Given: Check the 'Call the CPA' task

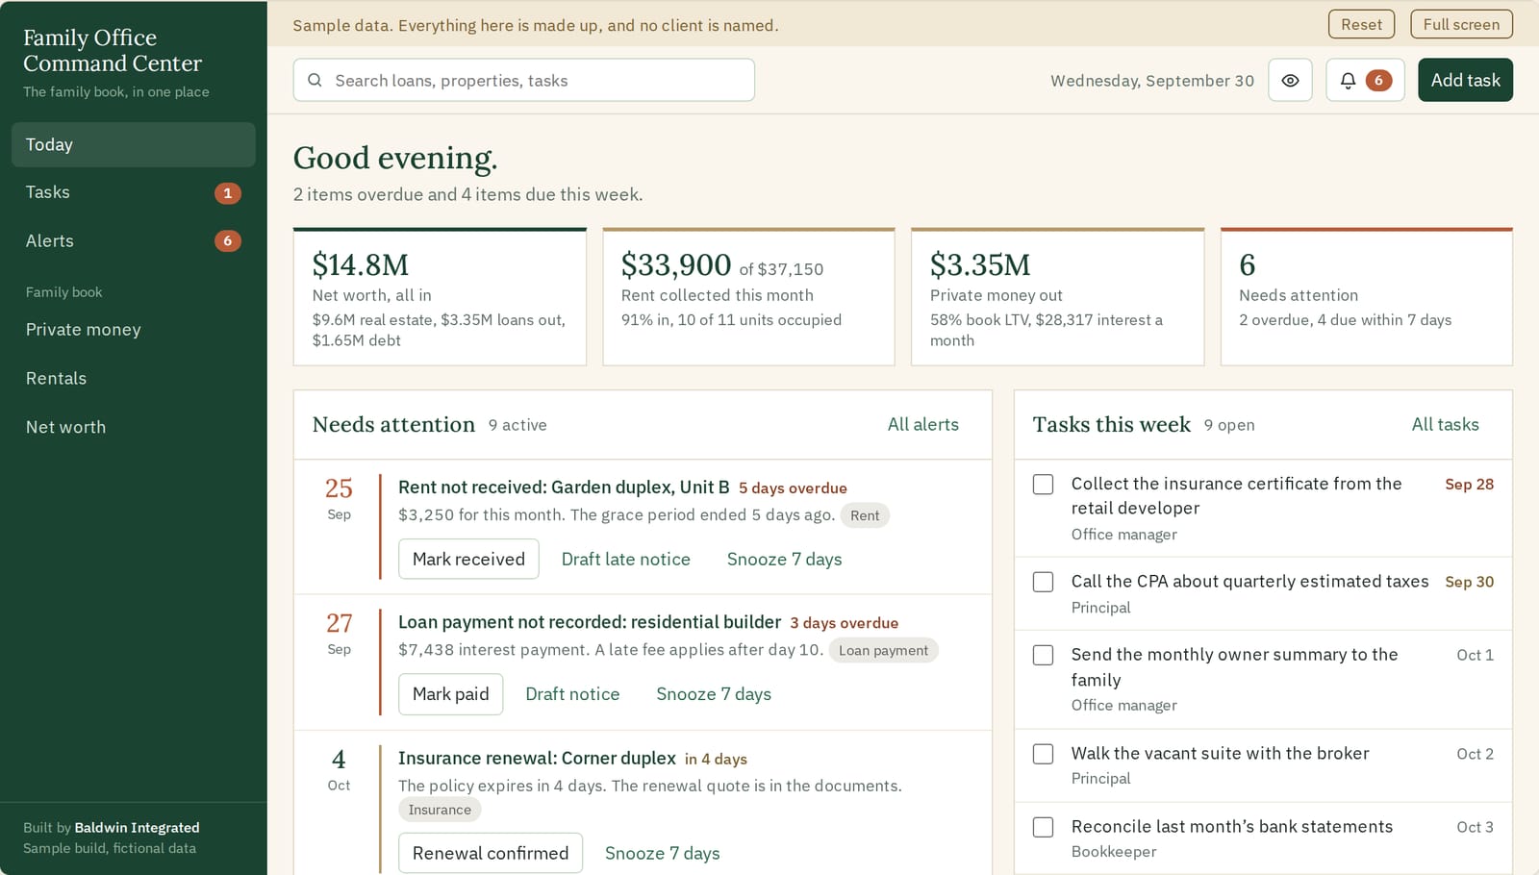Looking at the screenshot, I should pyautogui.click(x=1043, y=582).
